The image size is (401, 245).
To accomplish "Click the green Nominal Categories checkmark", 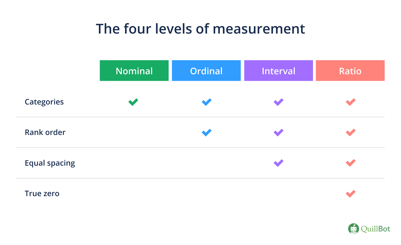I will 133,102.
